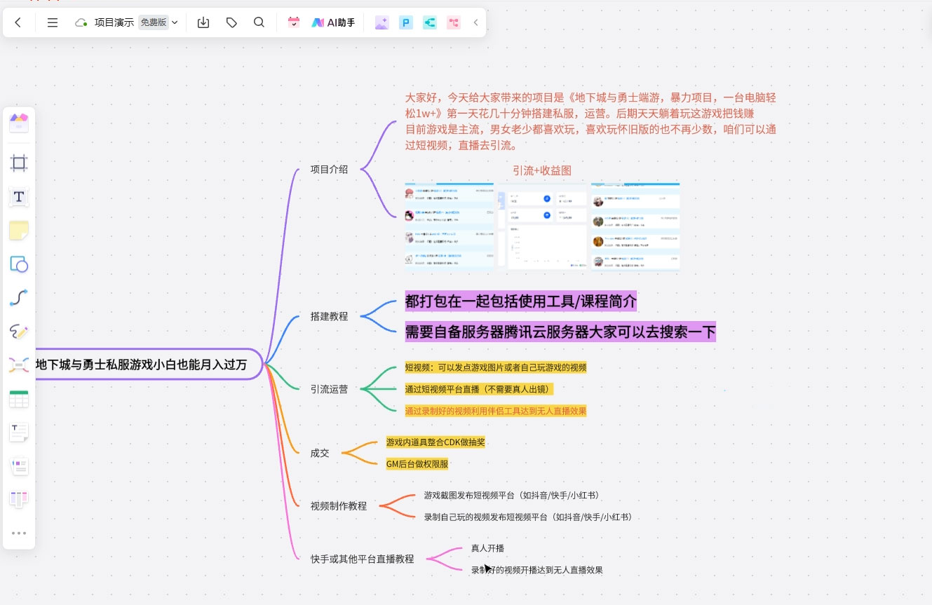Open the more tools menu with three dots
The image size is (932, 605).
coord(19,533)
